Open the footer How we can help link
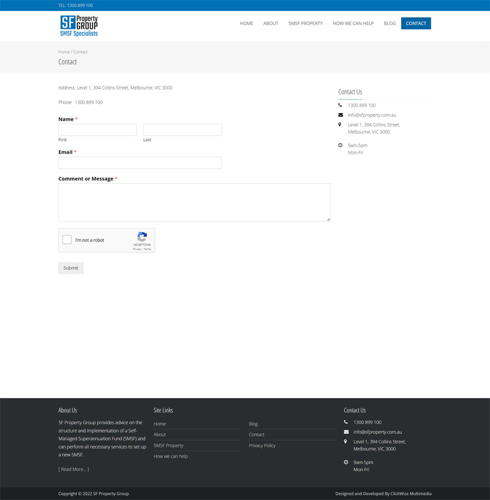This screenshot has height=500, width=490. pyautogui.click(x=170, y=456)
